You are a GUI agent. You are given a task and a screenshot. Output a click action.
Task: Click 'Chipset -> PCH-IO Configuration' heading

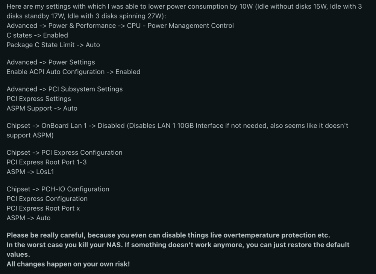(x=58, y=189)
